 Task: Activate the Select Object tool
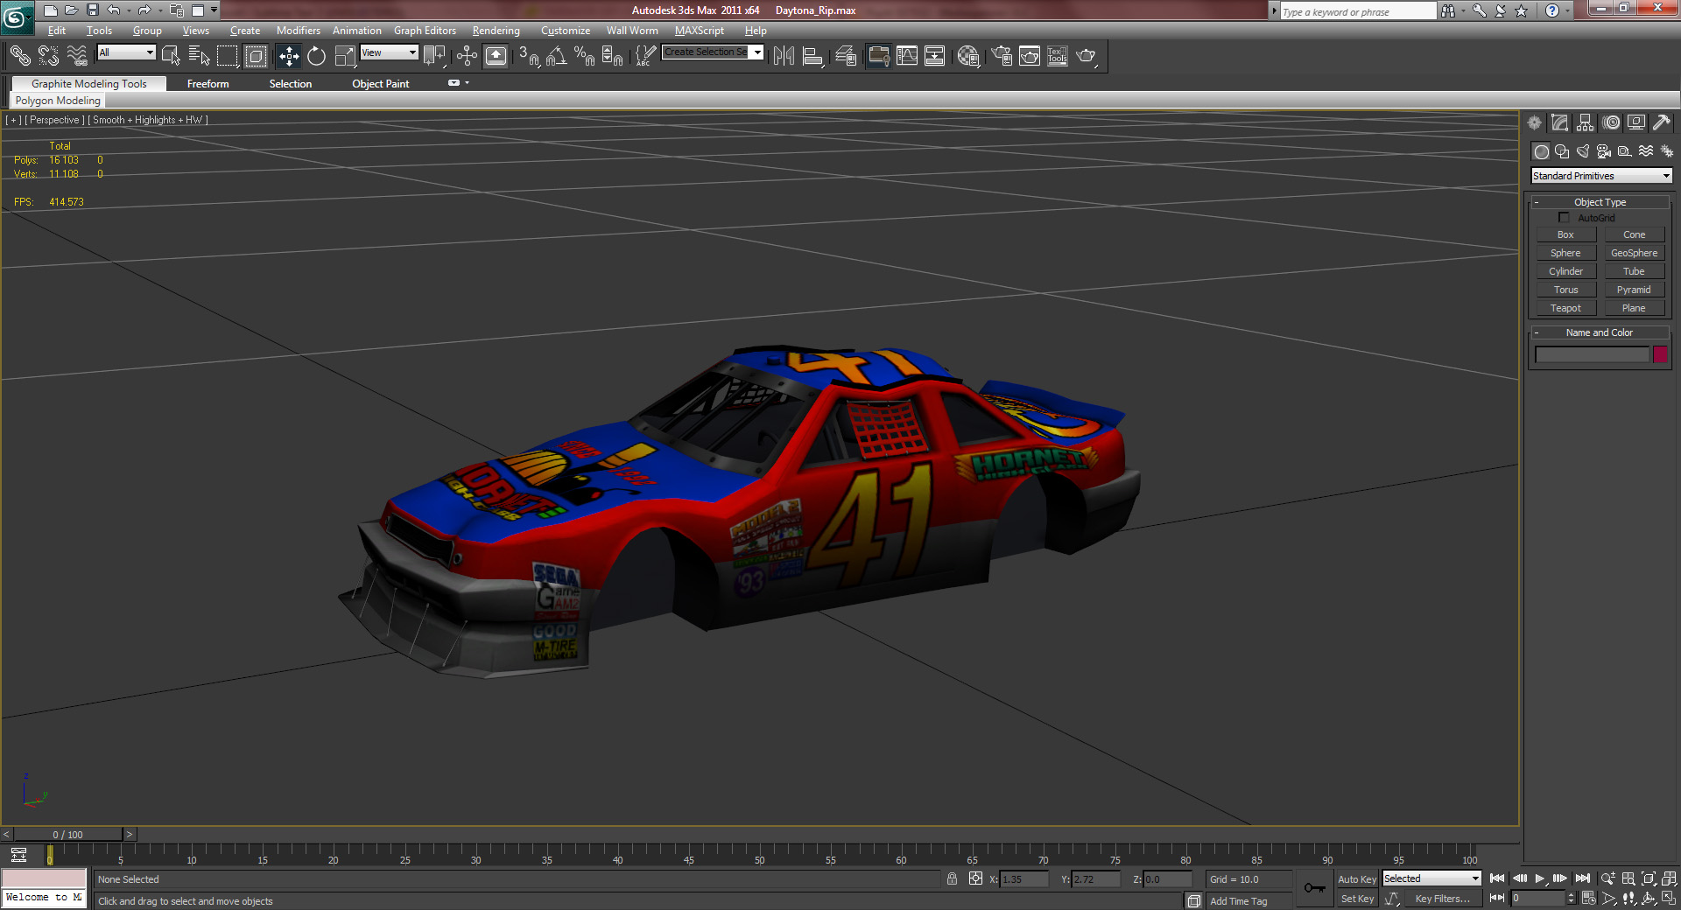pyautogui.click(x=171, y=56)
